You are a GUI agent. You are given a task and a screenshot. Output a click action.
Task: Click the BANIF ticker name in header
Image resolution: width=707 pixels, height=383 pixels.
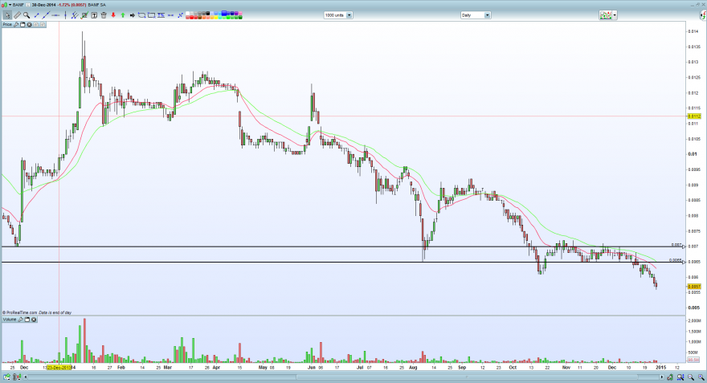click(18, 5)
